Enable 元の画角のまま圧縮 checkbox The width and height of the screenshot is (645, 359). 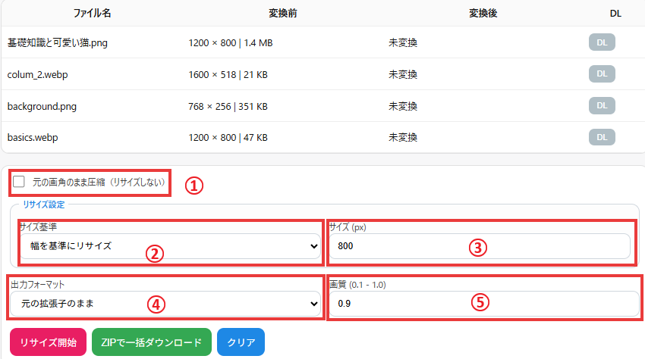(19, 182)
